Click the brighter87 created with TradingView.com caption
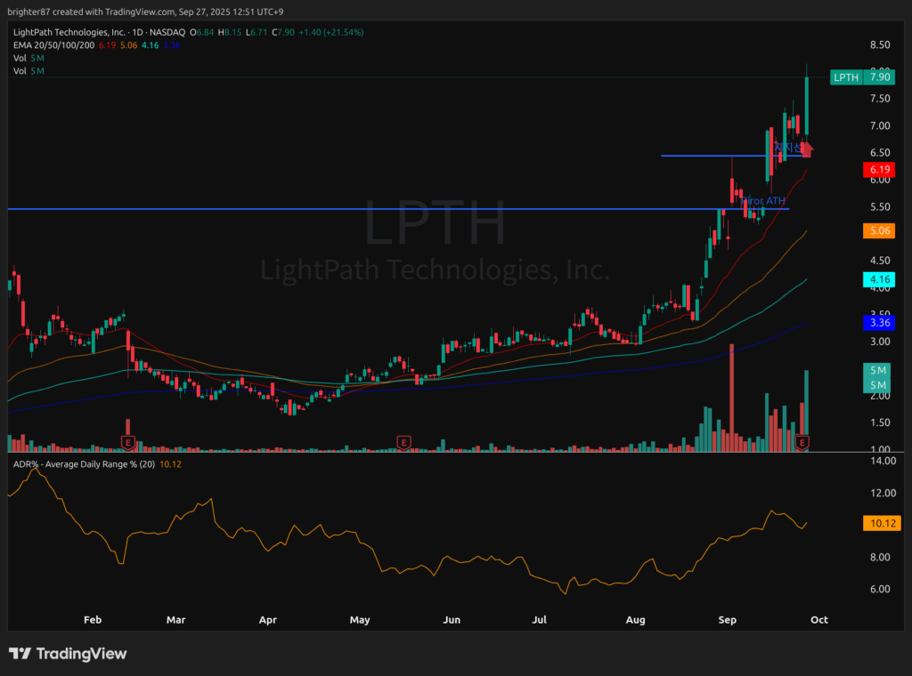Image resolution: width=912 pixels, height=676 pixels. pos(145,12)
